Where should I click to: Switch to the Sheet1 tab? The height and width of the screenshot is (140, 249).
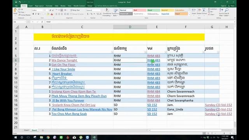coord(26,130)
